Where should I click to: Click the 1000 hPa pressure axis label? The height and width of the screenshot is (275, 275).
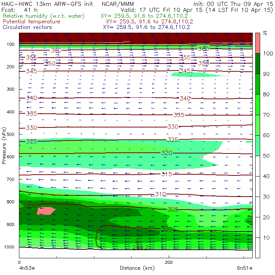9,247
